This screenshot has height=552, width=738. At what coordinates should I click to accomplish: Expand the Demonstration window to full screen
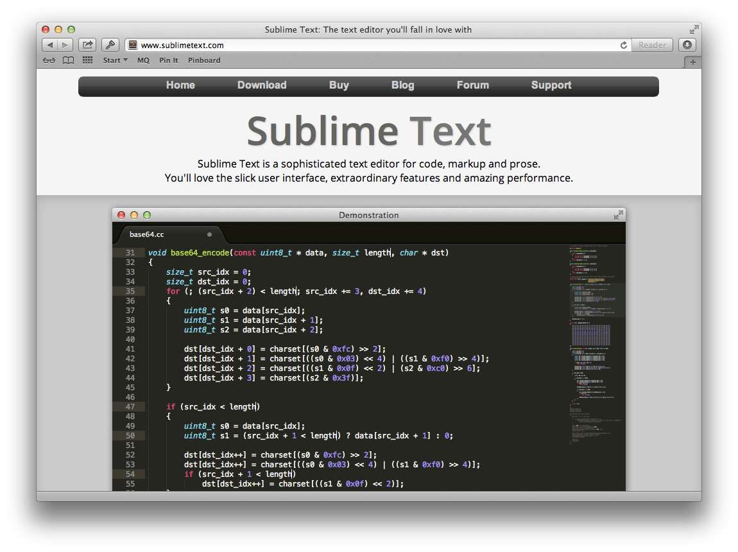[x=619, y=215]
